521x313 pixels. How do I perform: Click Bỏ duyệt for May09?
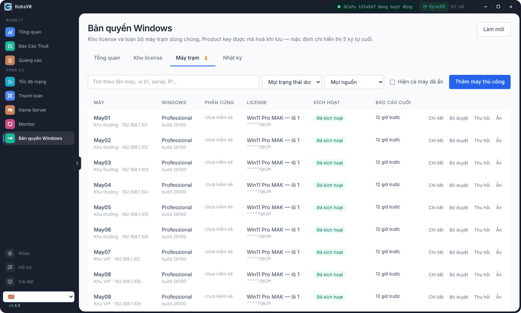[x=459, y=297]
